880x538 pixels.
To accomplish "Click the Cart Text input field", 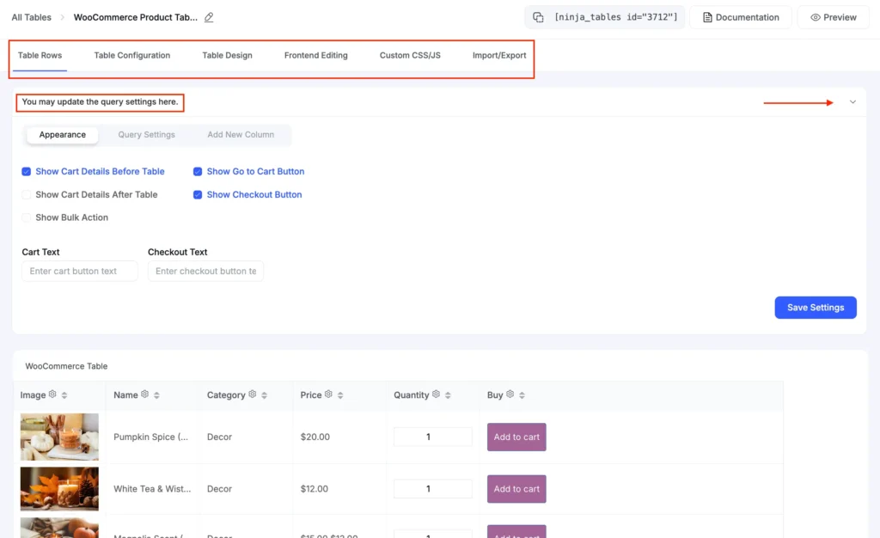I will click(80, 272).
